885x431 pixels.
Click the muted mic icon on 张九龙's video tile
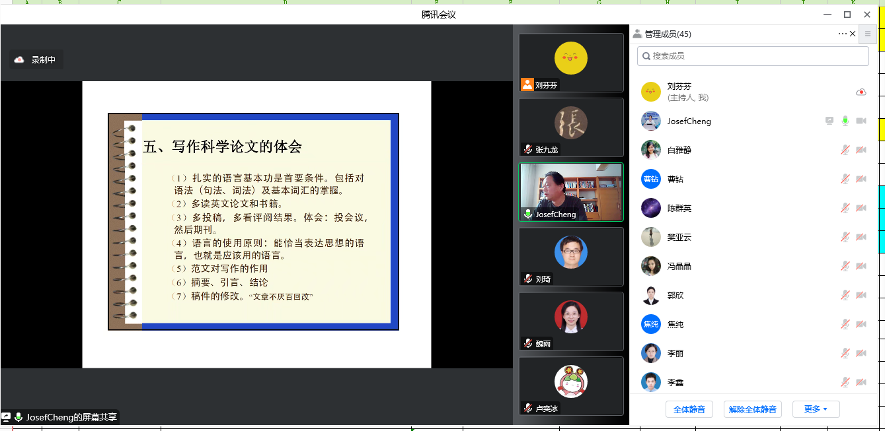(x=527, y=150)
